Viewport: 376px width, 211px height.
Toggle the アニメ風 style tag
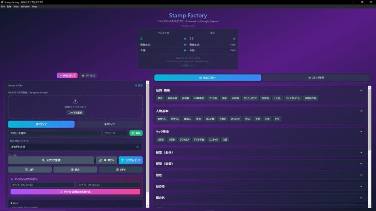tap(213, 98)
